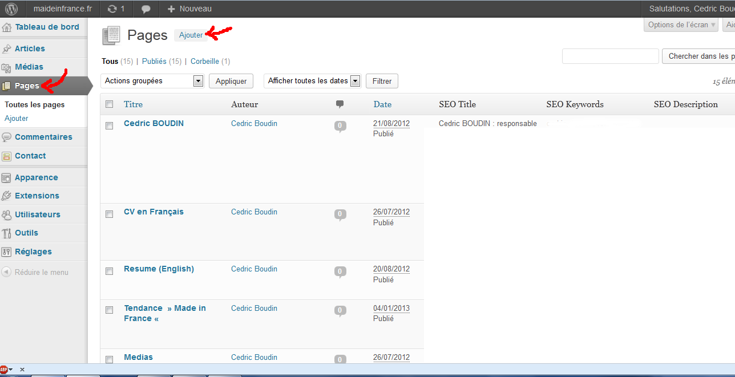Select Toutes les pages submenu item
The width and height of the screenshot is (735, 377).
(35, 104)
